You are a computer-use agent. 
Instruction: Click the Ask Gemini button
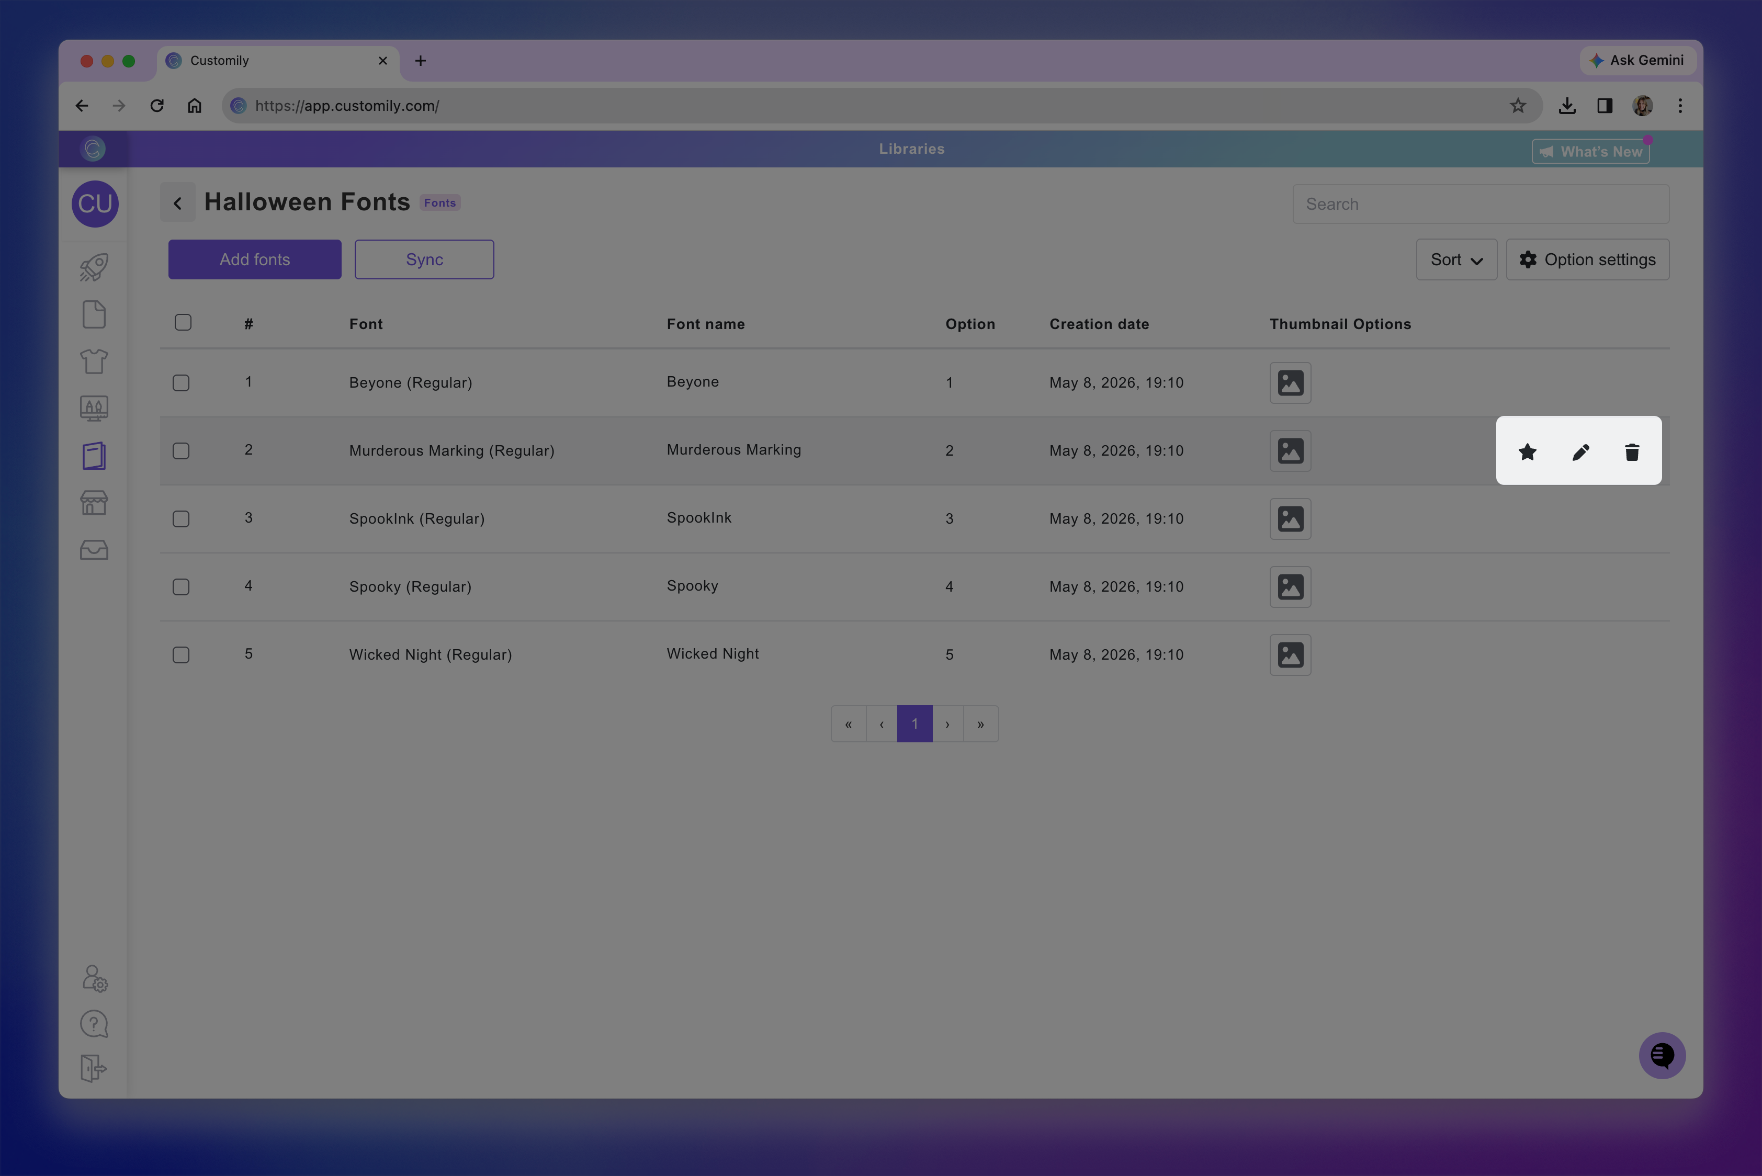pos(1637,60)
